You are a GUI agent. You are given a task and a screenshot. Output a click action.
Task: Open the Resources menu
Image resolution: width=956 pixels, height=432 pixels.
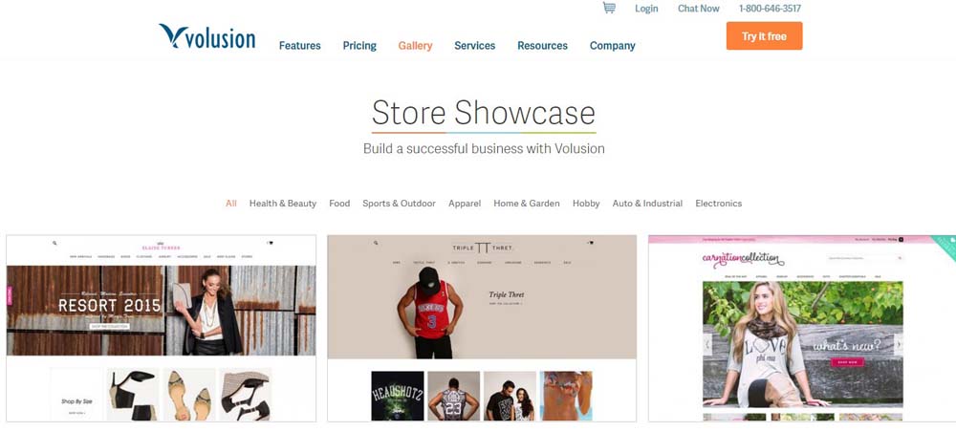(x=543, y=46)
